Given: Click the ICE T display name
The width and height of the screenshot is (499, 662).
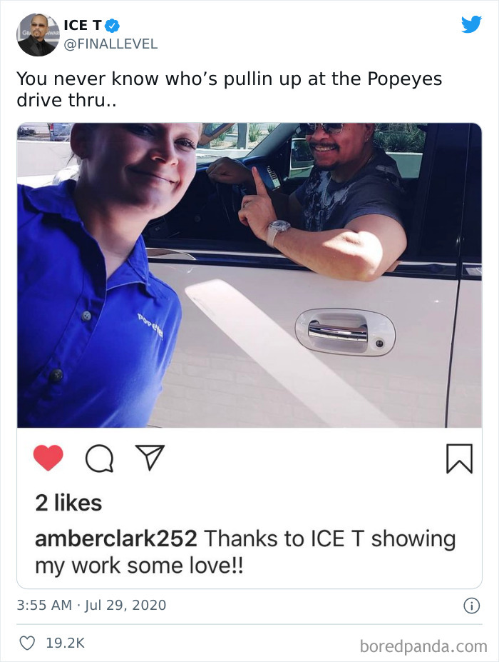Looking at the screenshot, I should pos(82,25).
